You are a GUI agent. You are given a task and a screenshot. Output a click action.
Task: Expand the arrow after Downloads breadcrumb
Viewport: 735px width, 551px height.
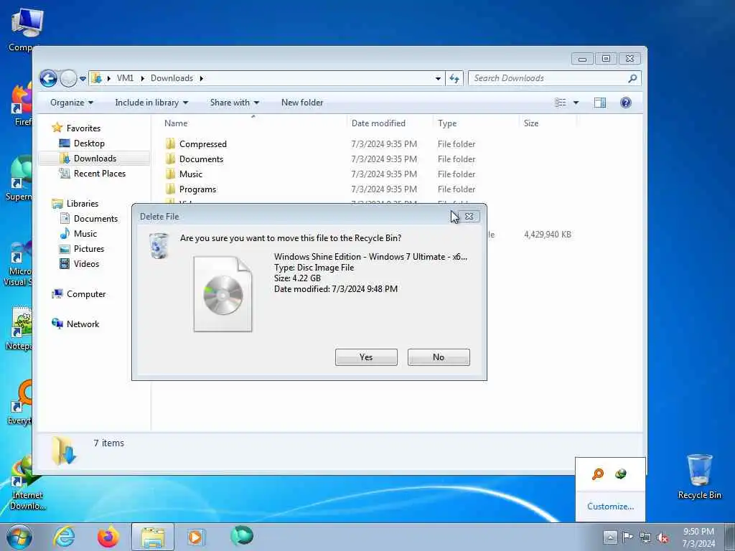(x=202, y=78)
